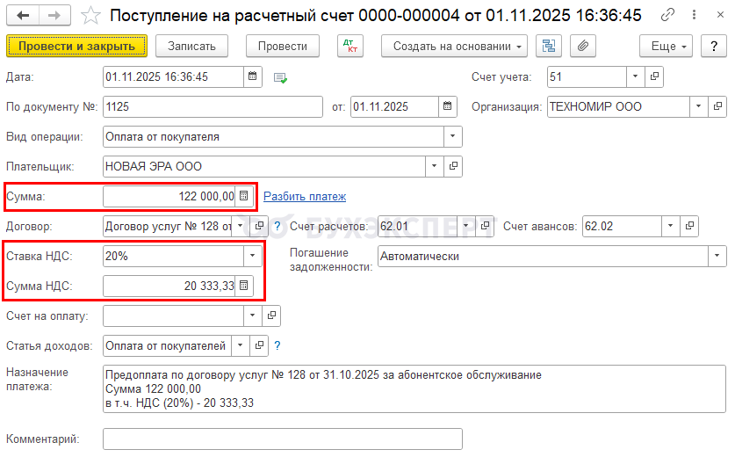
Task: Expand the Погашение задолженности dropdown
Action: 717,256
